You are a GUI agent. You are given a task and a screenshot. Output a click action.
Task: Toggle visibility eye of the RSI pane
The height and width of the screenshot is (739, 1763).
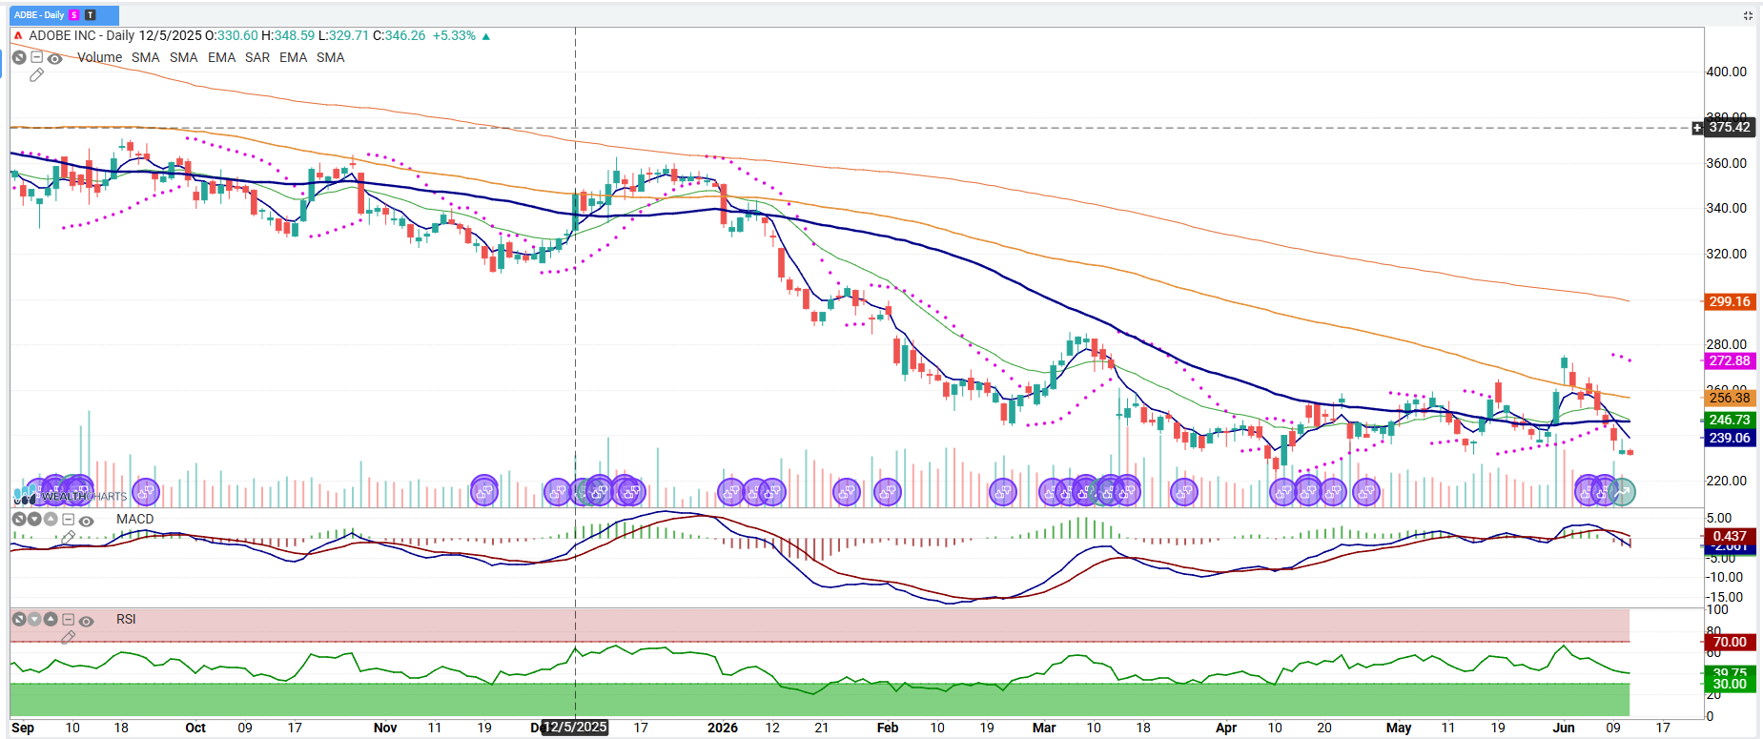click(x=86, y=621)
